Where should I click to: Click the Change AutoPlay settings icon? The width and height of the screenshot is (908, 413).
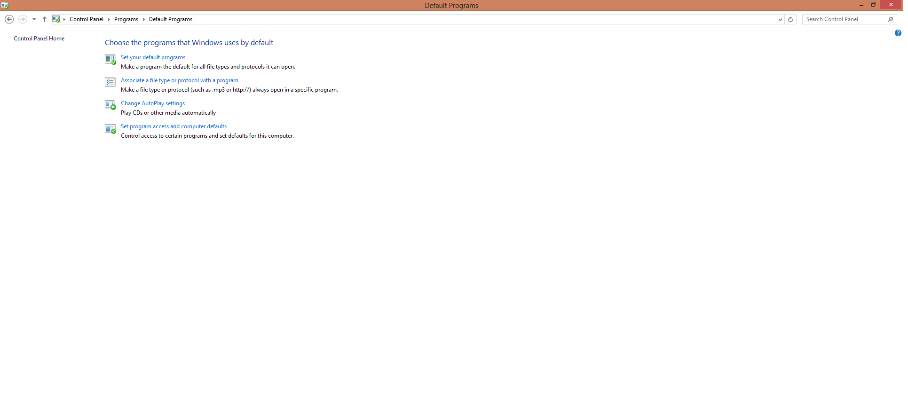[110, 105]
